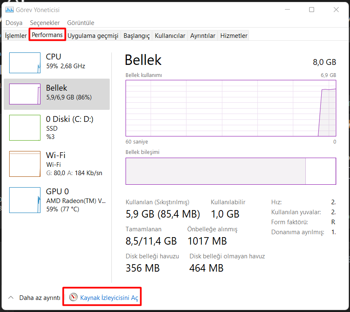Show the Ayrıntılar tab

203,36
